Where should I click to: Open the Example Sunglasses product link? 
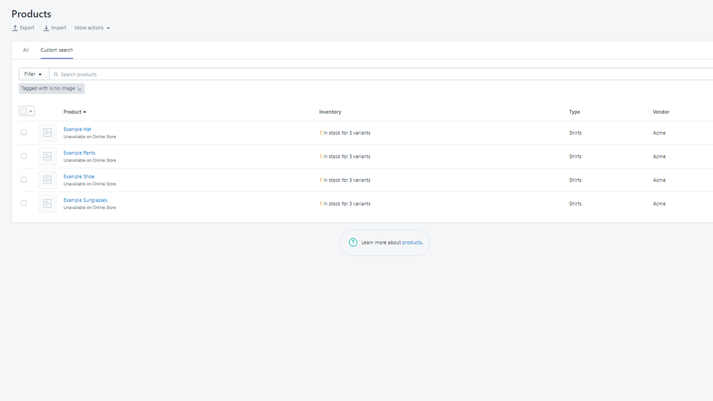point(85,200)
